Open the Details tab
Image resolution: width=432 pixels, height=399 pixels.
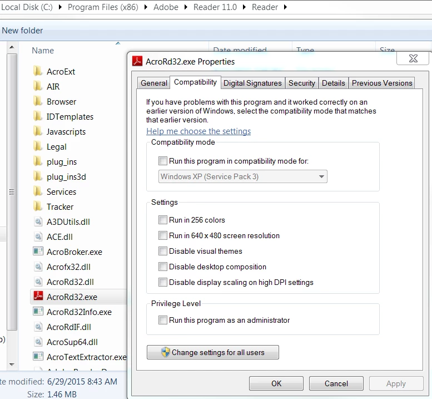pos(334,83)
